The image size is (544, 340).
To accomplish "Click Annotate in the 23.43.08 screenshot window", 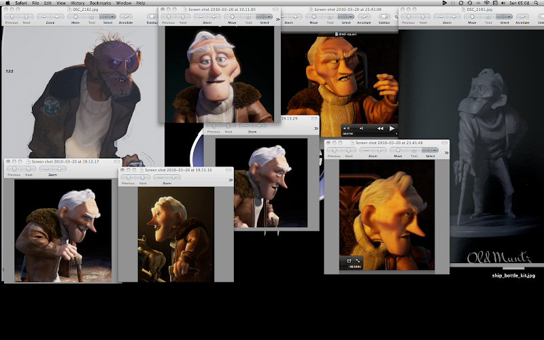I will point(364,16).
